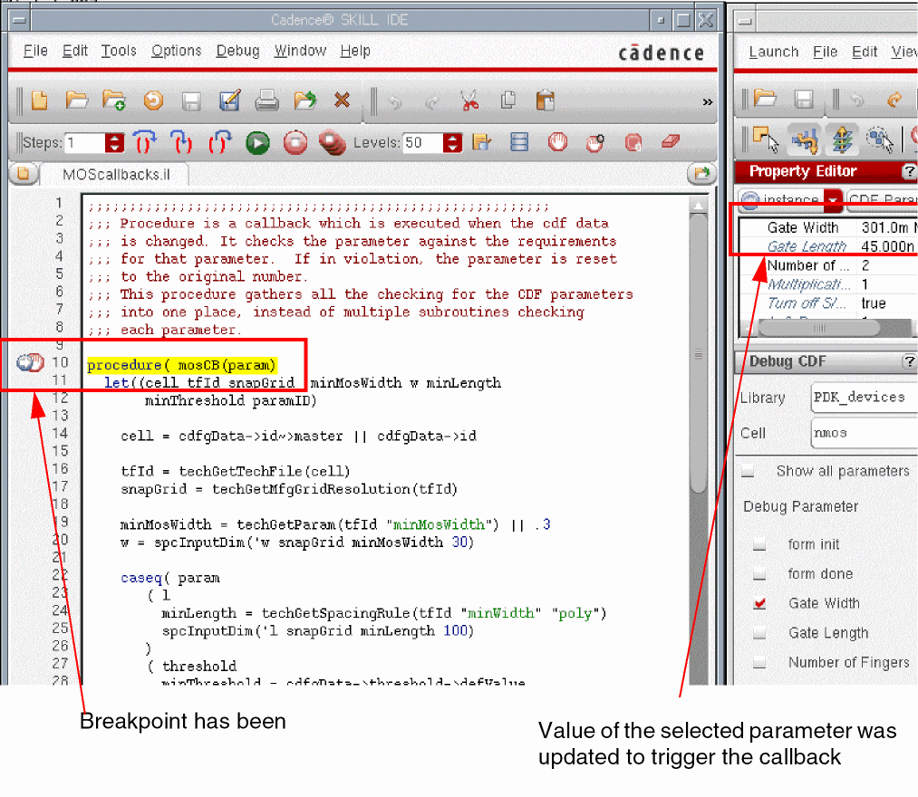Click the Steps spinner arrows
918x797 pixels.
(114, 142)
